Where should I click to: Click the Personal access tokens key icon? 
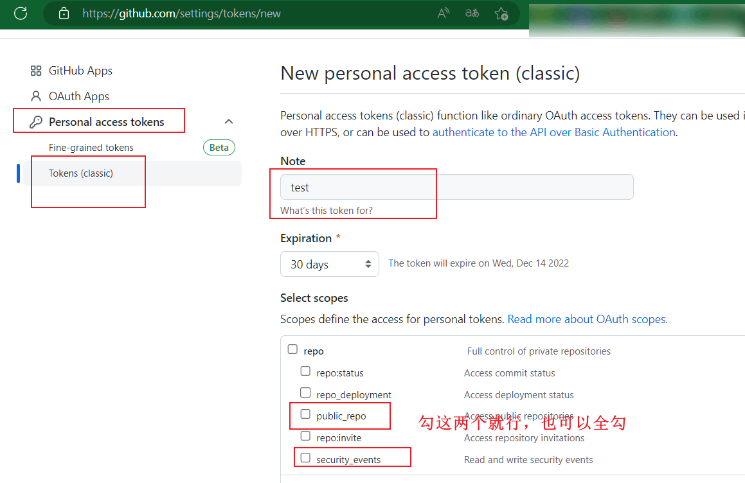(36, 122)
